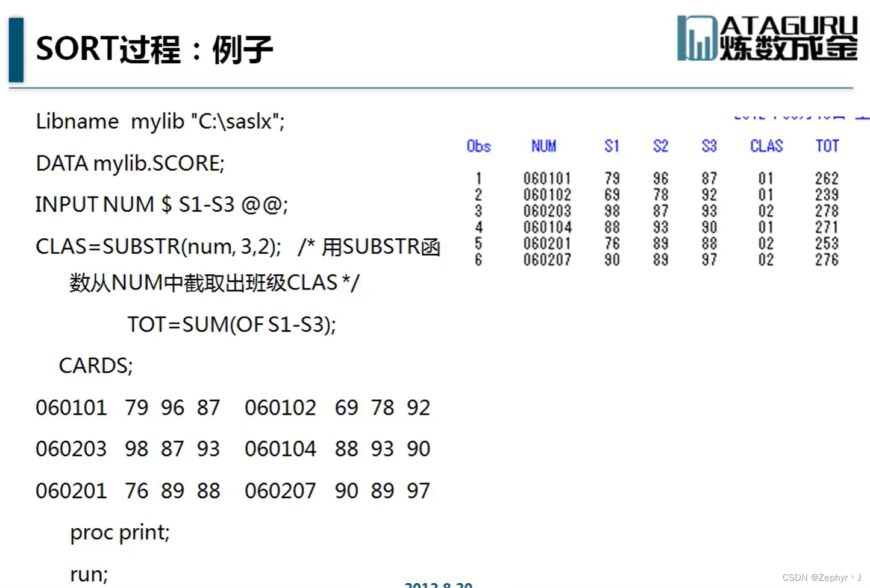Click the CARDS; statement line
870x588 pixels.
click(x=95, y=365)
